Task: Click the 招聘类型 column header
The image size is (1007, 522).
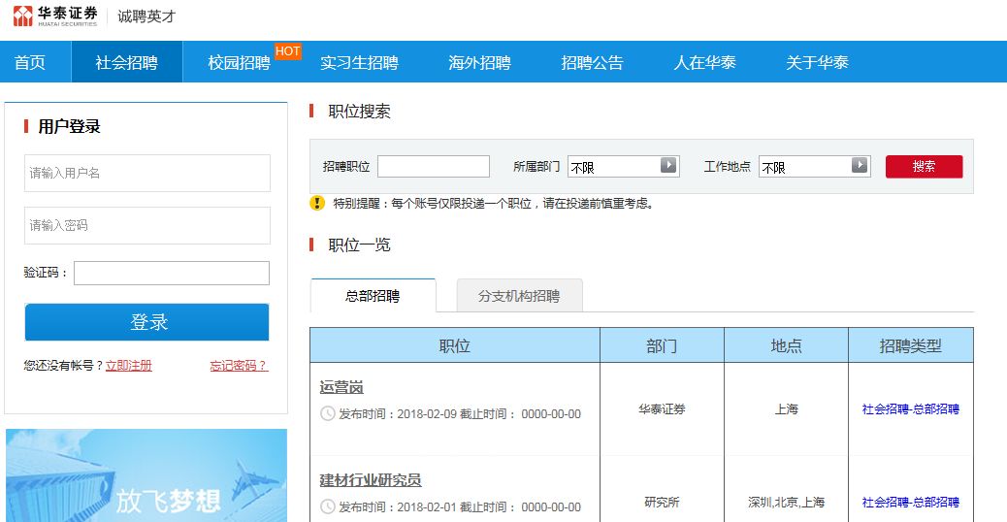Action: [911, 345]
